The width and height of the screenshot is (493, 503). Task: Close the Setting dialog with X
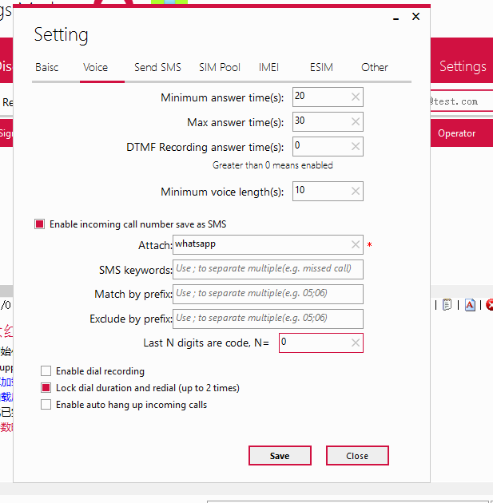click(415, 16)
